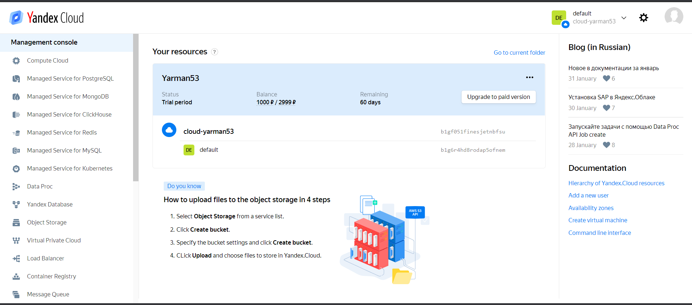Click Upgrade to paid version button
Screen dimensions: 692x305
(x=498, y=97)
